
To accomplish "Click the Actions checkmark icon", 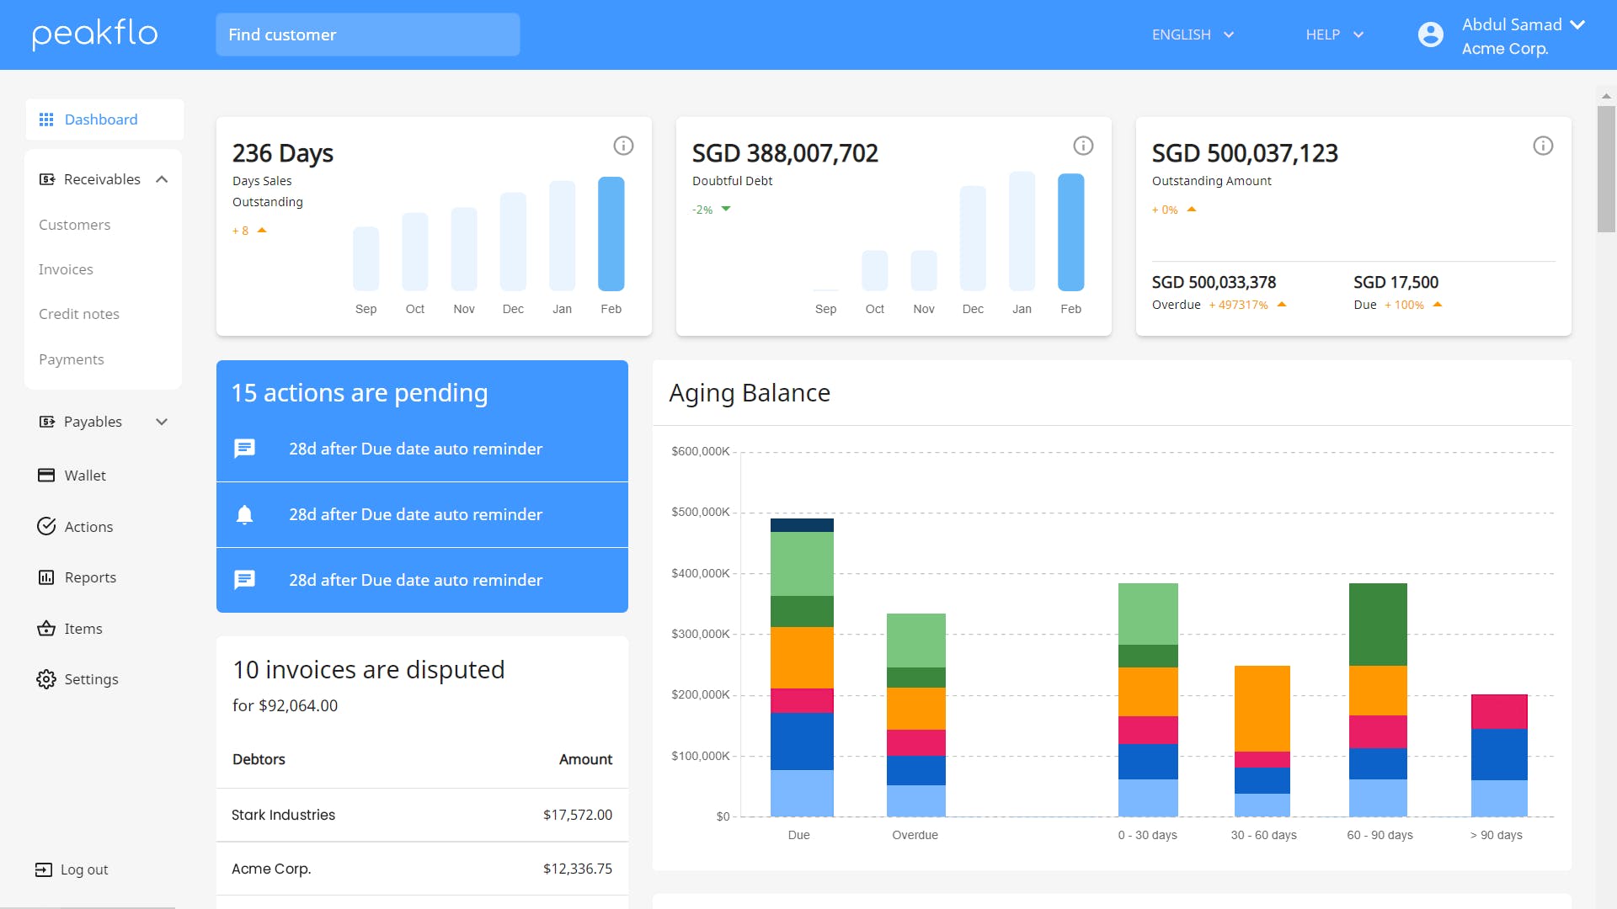I will pos(46,527).
